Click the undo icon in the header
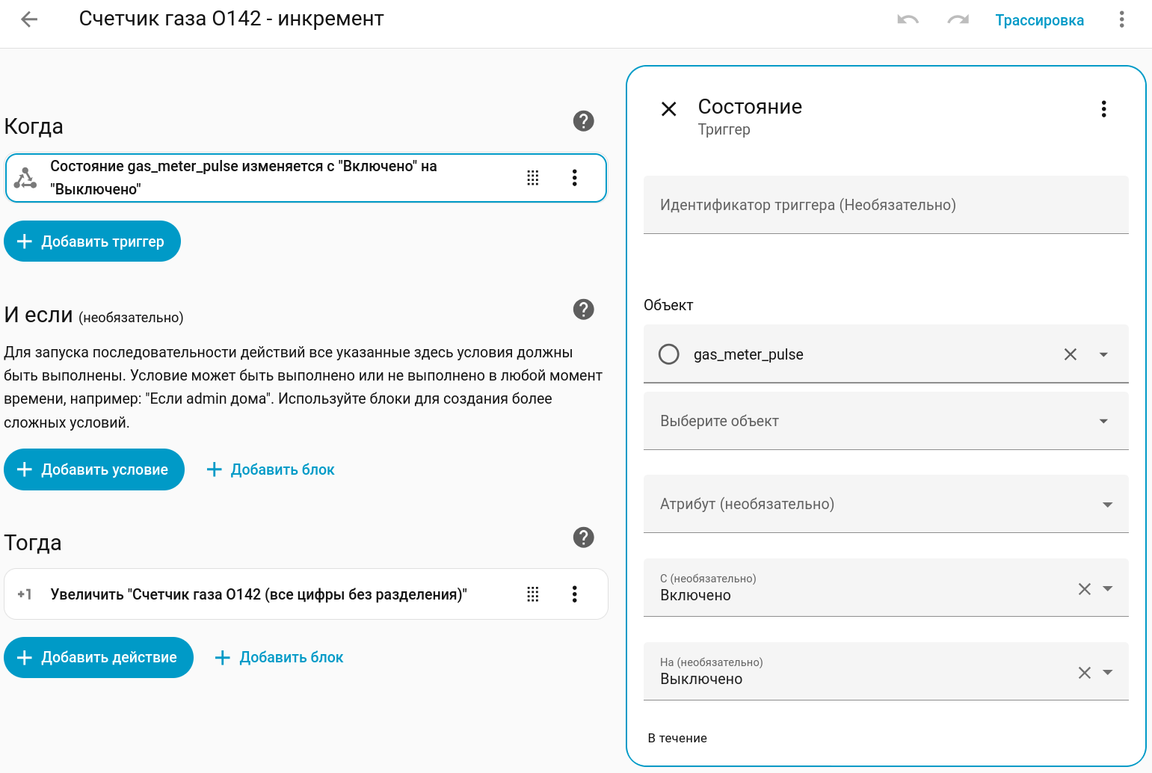Viewport: 1152px width, 773px height. pos(908,19)
